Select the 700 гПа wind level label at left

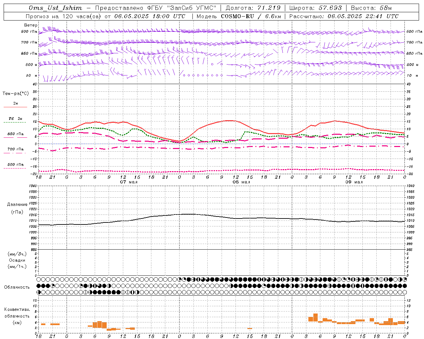pyautogui.click(x=29, y=42)
